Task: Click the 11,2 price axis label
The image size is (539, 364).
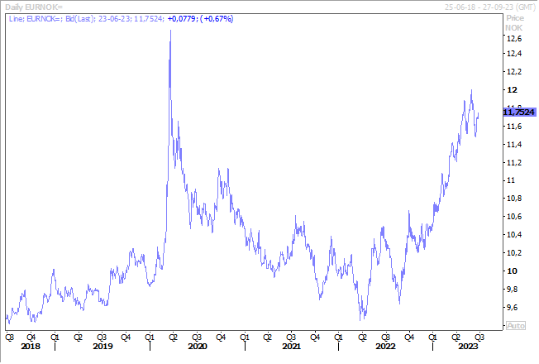Action: pyautogui.click(x=514, y=163)
